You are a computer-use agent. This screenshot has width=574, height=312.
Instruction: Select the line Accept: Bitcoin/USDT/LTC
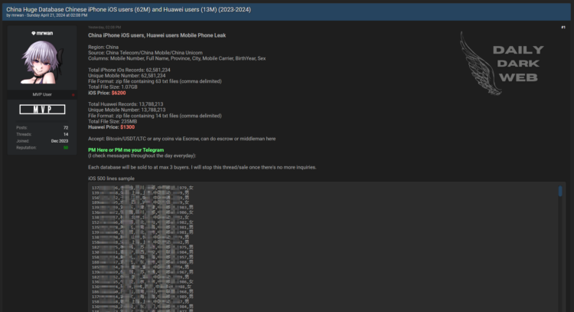click(x=182, y=139)
